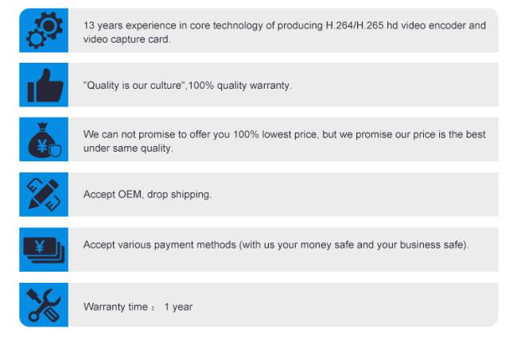Click the pencil and ruler OEM icon
The height and width of the screenshot is (340, 517).
(44, 195)
